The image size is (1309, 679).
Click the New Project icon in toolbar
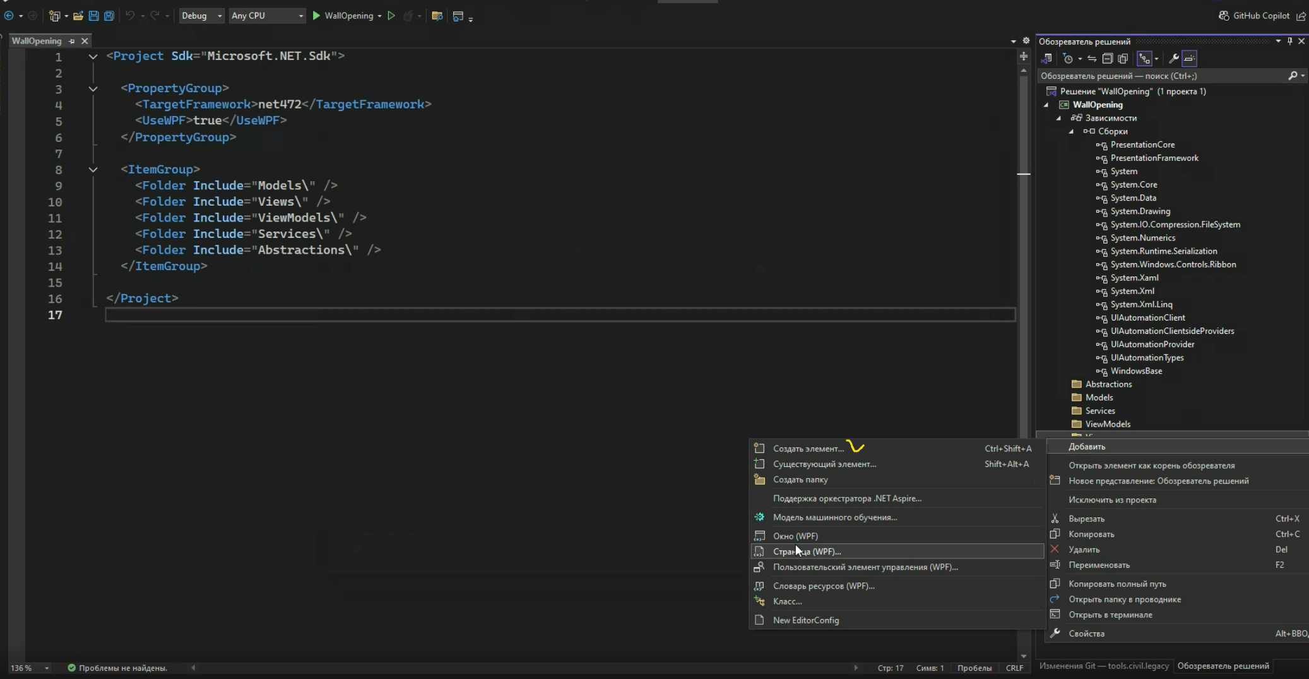pos(55,16)
